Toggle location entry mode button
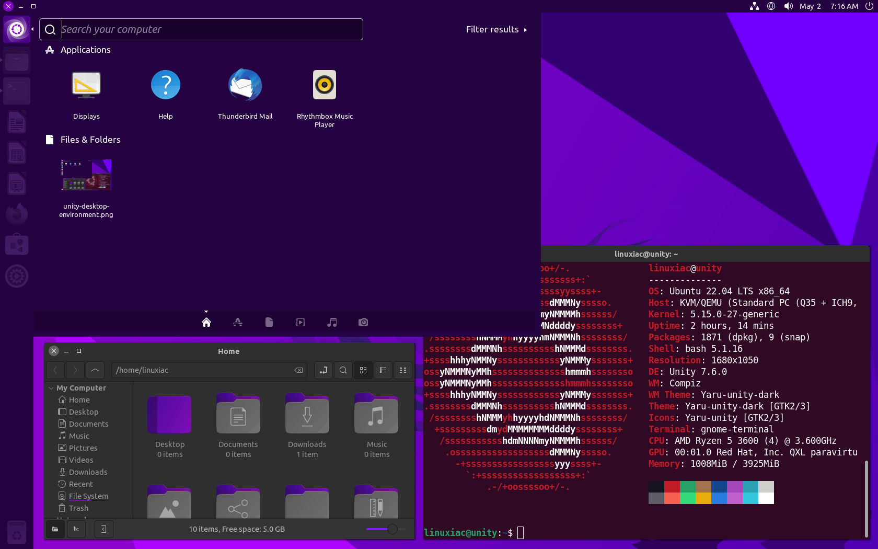Viewport: 878px width, 549px height. pyautogui.click(x=324, y=370)
